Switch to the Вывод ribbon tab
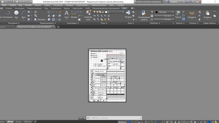219x123 pixels. 67,8
